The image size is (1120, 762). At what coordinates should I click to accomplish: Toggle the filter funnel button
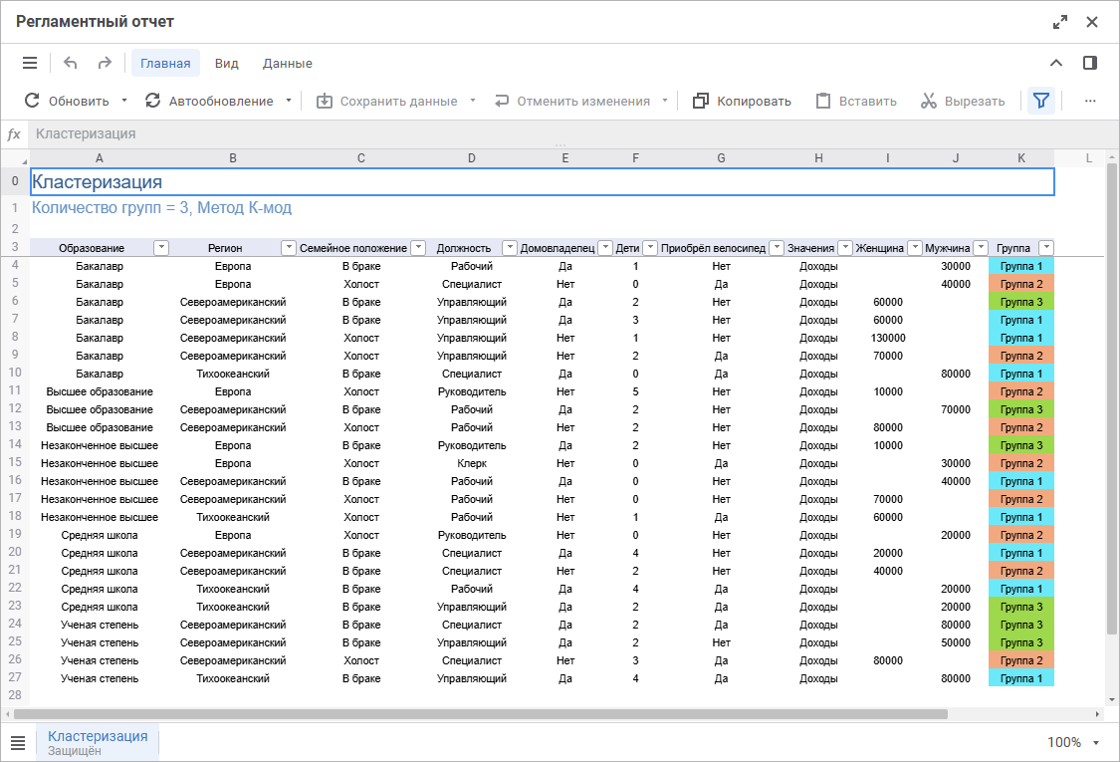tap(1041, 101)
